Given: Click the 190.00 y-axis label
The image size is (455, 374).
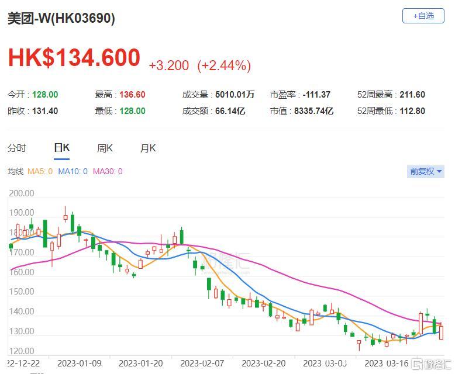Looking at the screenshot, I should (x=22, y=213).
